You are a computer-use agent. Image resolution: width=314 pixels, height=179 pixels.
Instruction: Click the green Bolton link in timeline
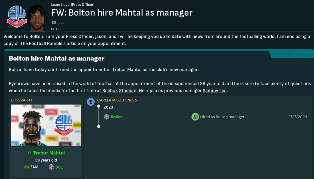click(117, 117)
